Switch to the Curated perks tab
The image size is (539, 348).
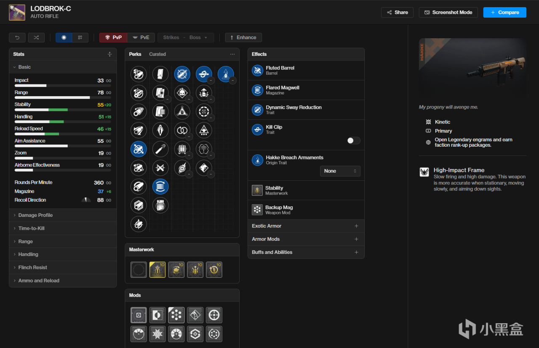[x=157, y=54]
